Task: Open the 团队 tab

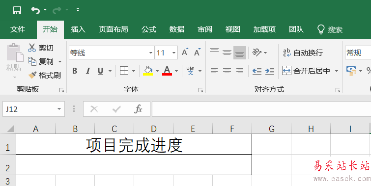Action: [296, 29]
